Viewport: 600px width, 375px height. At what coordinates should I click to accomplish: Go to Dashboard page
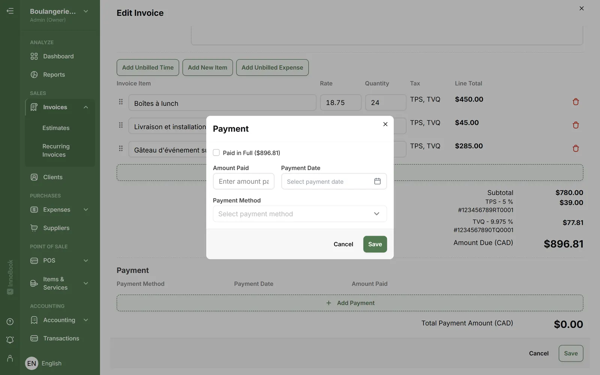coord(58,56)
